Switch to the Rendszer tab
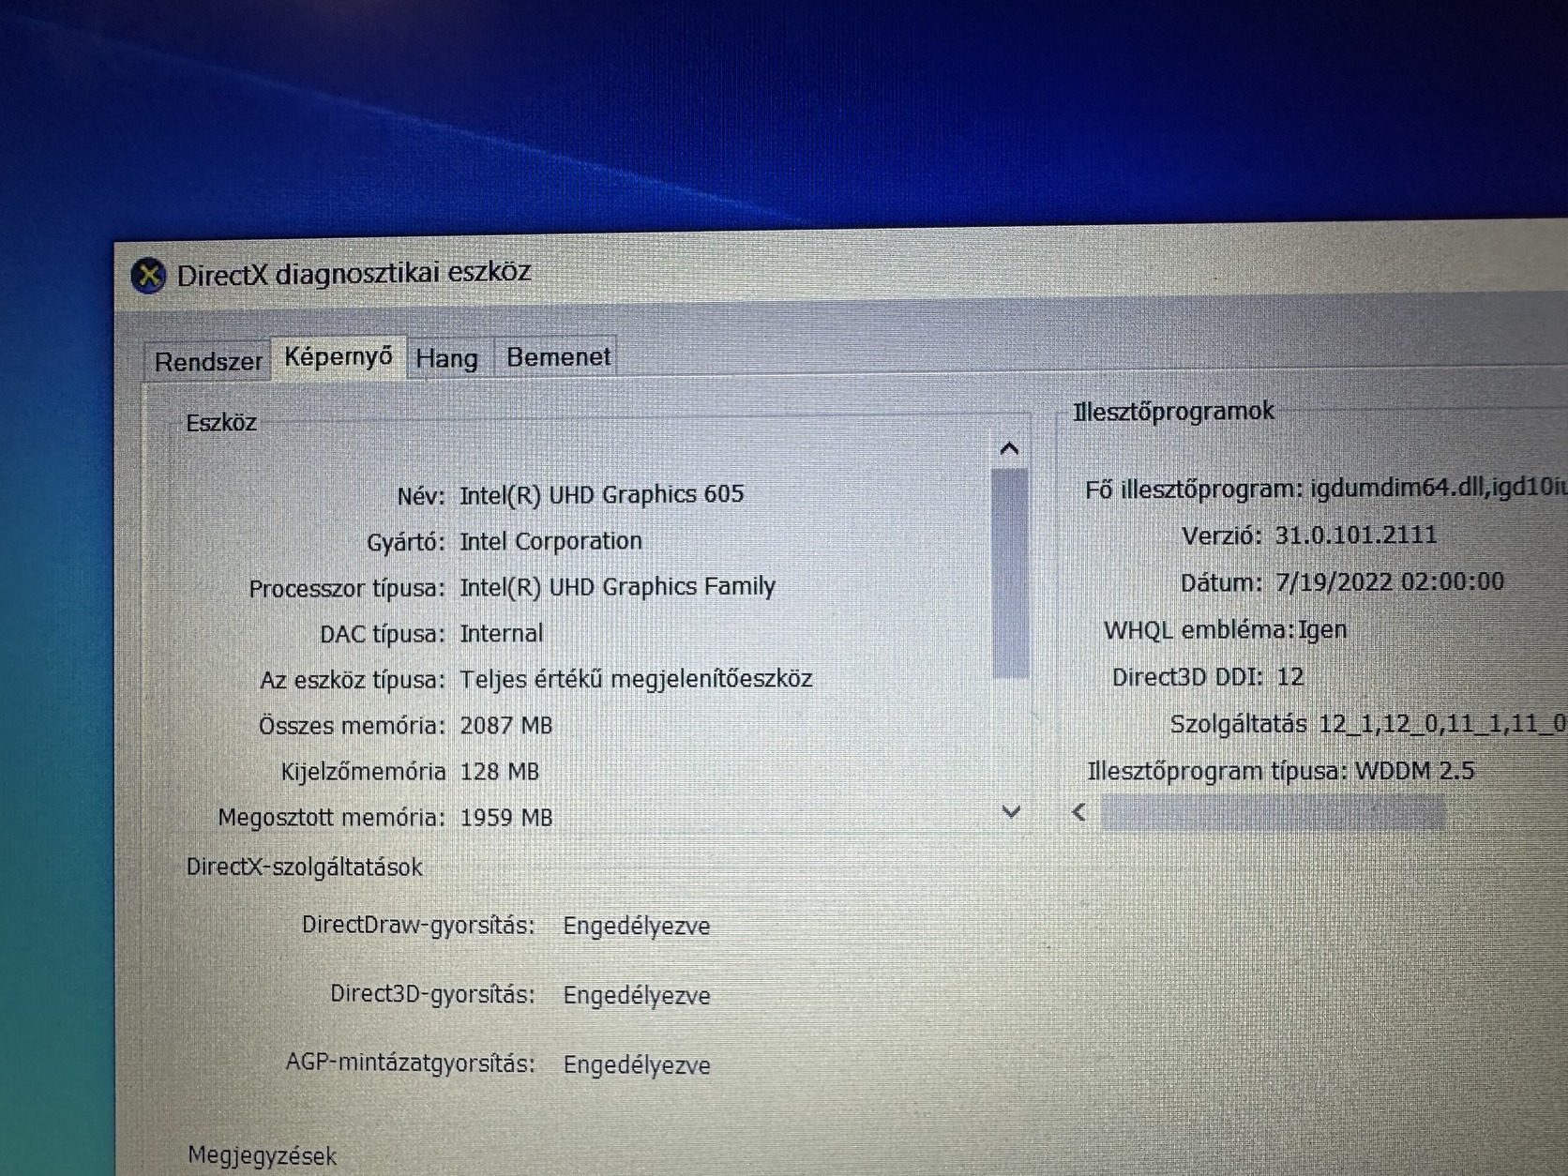 click(x=208, y=361)
